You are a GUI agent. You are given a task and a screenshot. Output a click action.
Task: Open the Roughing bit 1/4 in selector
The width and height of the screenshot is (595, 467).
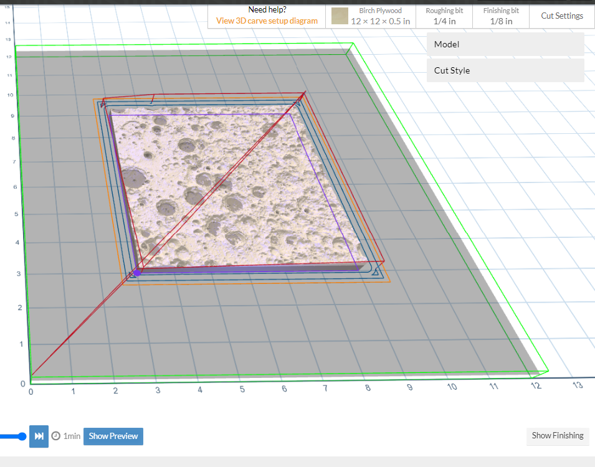point(444,16)
